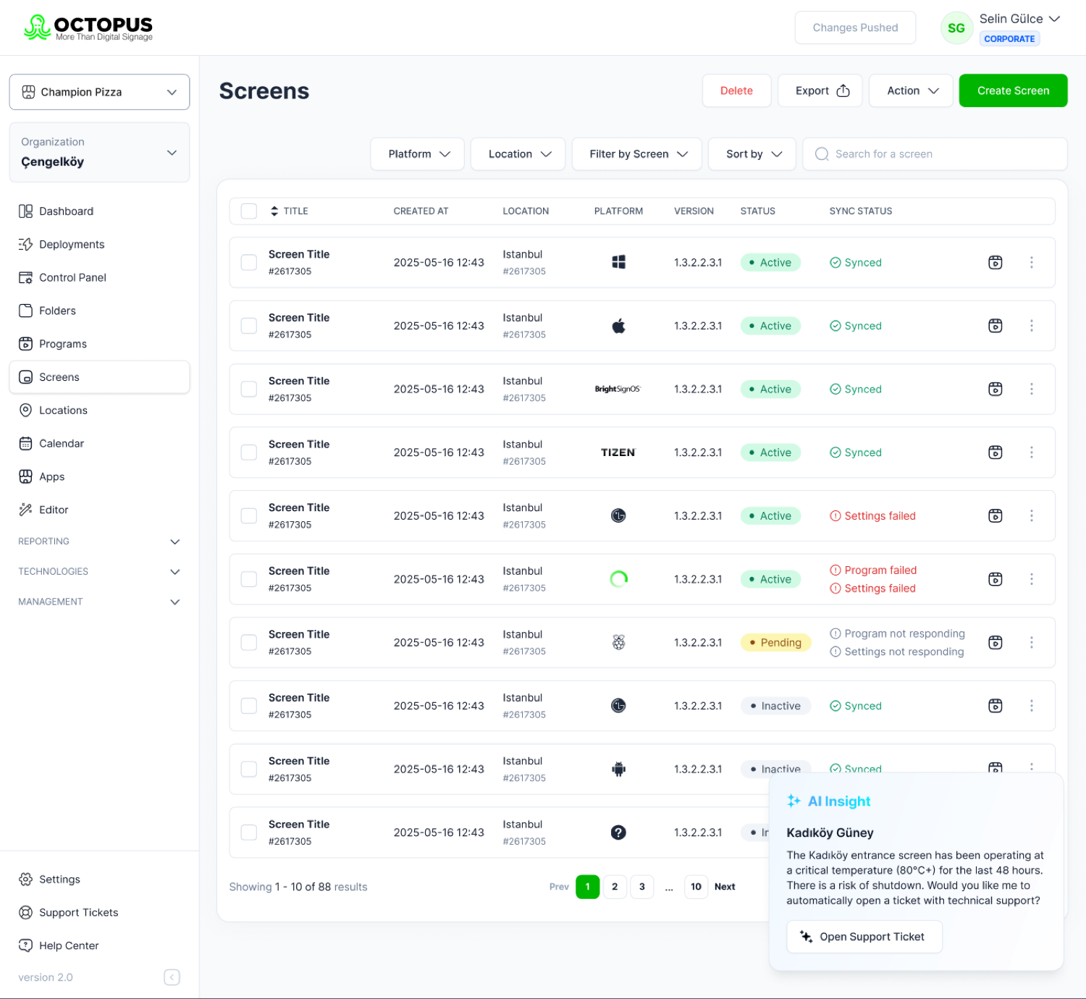
Task: Open the Sort by dropdown
Action: [x=752, y=154]
